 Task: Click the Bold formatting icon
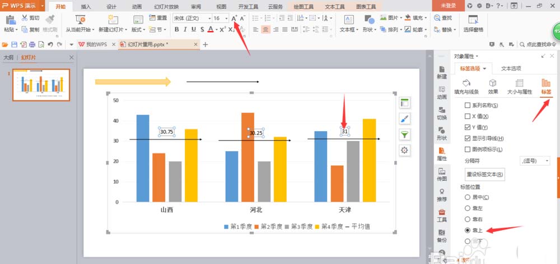point(176,30)
